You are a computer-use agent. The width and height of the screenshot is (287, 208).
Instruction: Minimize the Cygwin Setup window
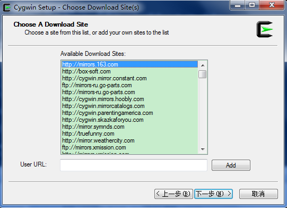point(237,5)
